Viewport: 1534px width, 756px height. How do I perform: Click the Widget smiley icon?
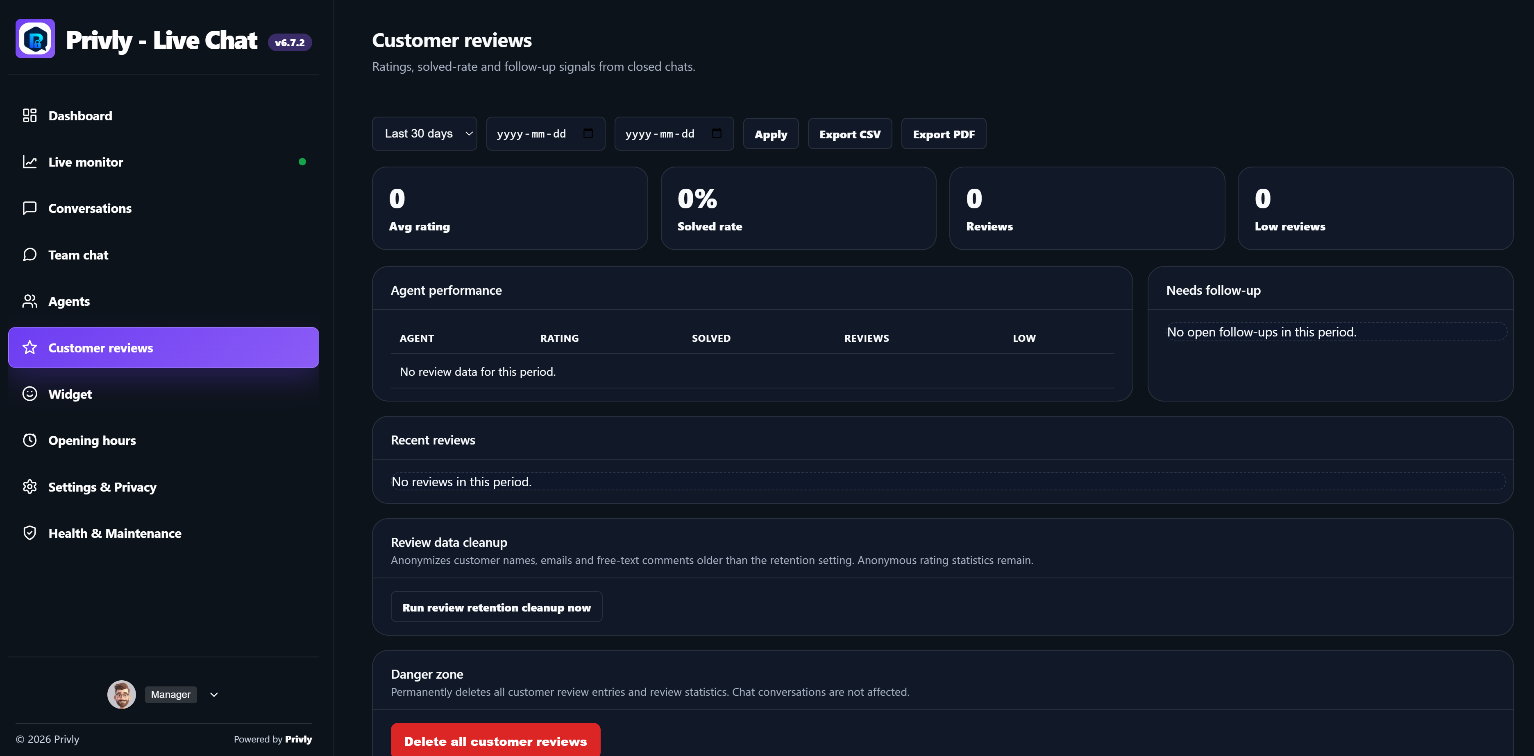(30, 394)
